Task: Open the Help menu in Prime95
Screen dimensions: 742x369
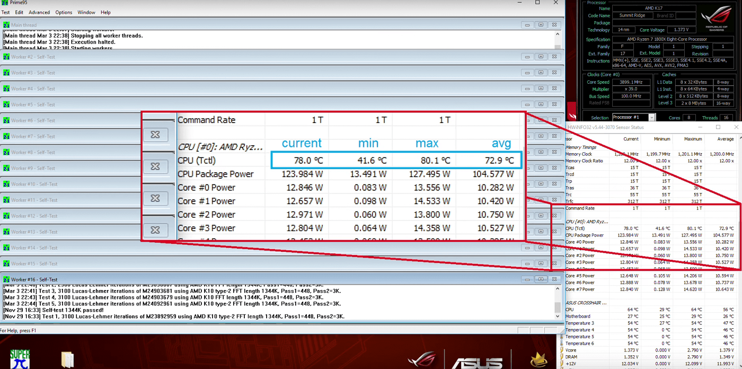Action: tap(105, 12)
